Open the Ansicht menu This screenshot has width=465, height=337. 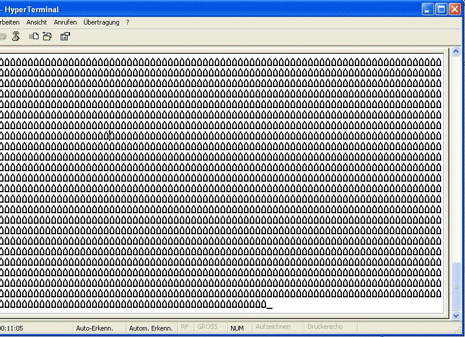click(x=37, y=22)
